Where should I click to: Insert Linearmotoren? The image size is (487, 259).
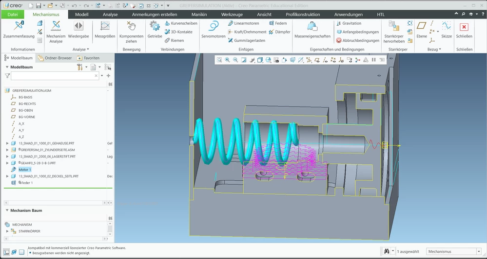[243, 23]
